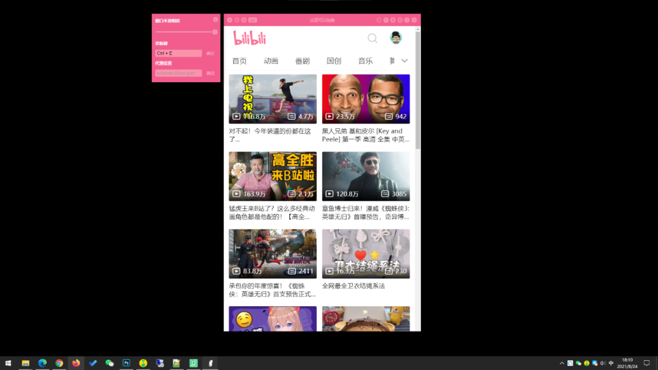Open the notification center icon
Screen dimensions: 658x370
646,363
